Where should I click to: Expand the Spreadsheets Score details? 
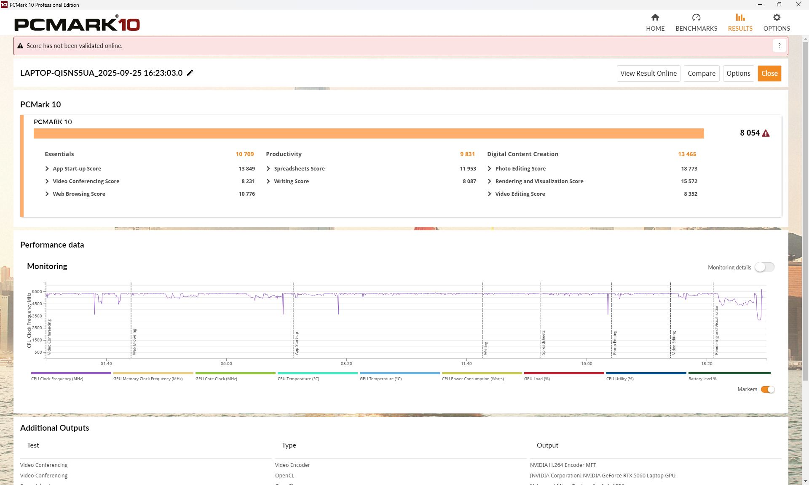(x=268, y=169)
